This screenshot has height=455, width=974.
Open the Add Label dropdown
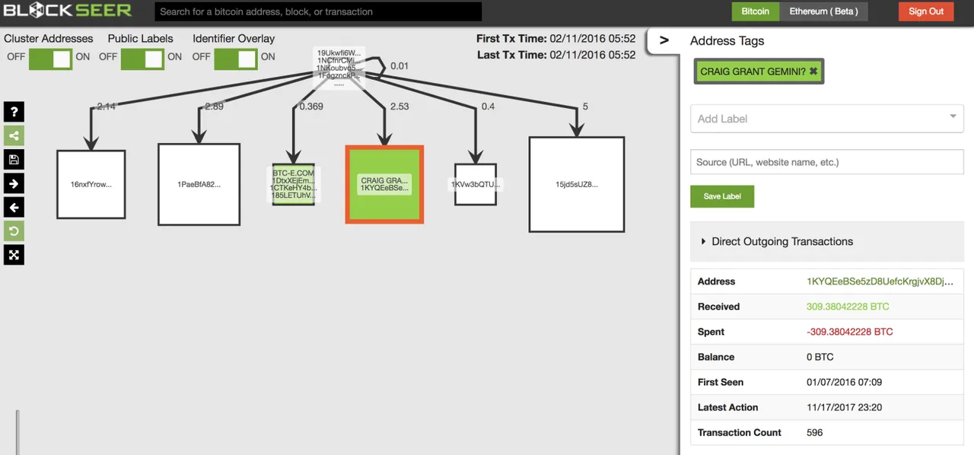[x=826, y=118]
